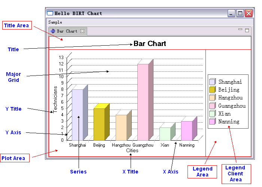Click the Shanghai legend label
262x187 pixels.
pos(230,82)
